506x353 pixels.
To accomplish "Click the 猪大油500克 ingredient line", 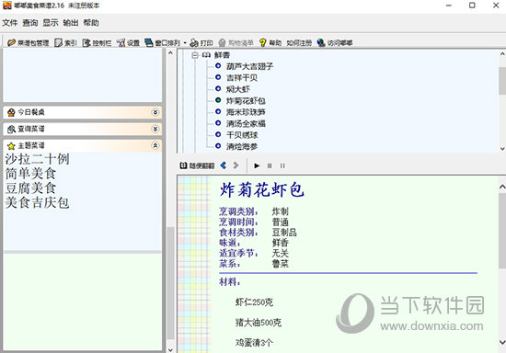I will pos(259,322).
